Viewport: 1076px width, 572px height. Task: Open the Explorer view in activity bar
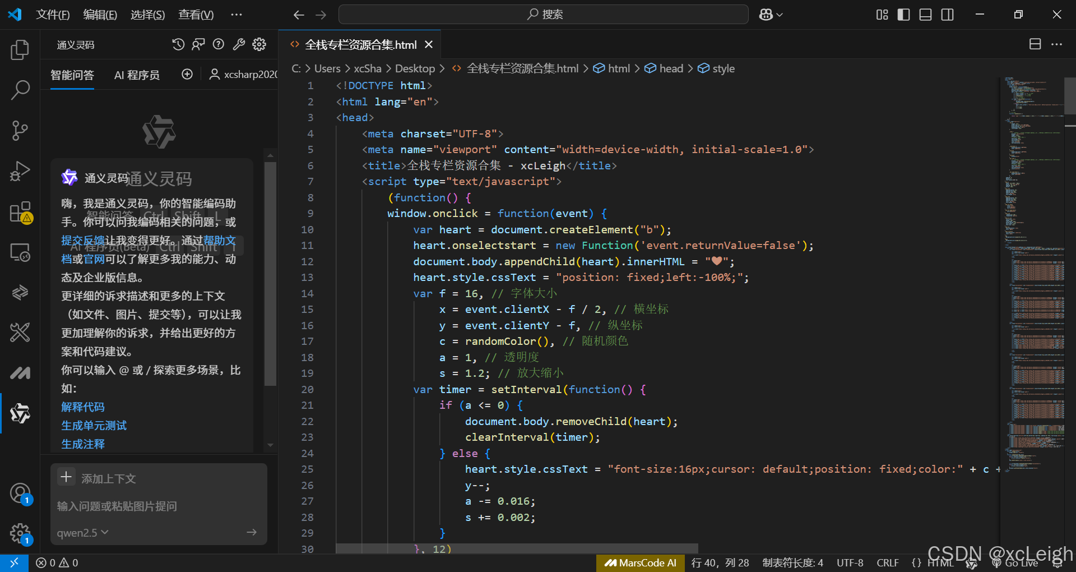pos(20,50)
